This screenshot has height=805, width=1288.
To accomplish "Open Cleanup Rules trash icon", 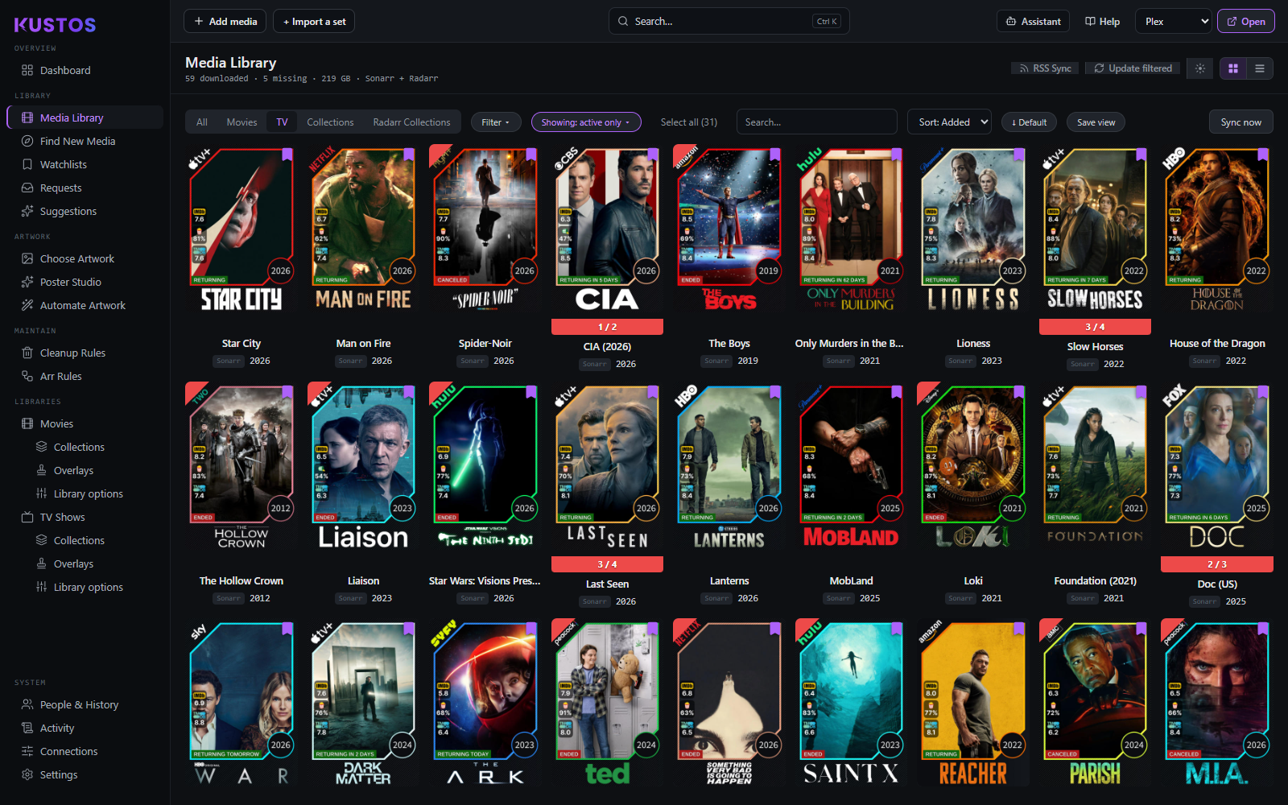I will click(27, 353).
